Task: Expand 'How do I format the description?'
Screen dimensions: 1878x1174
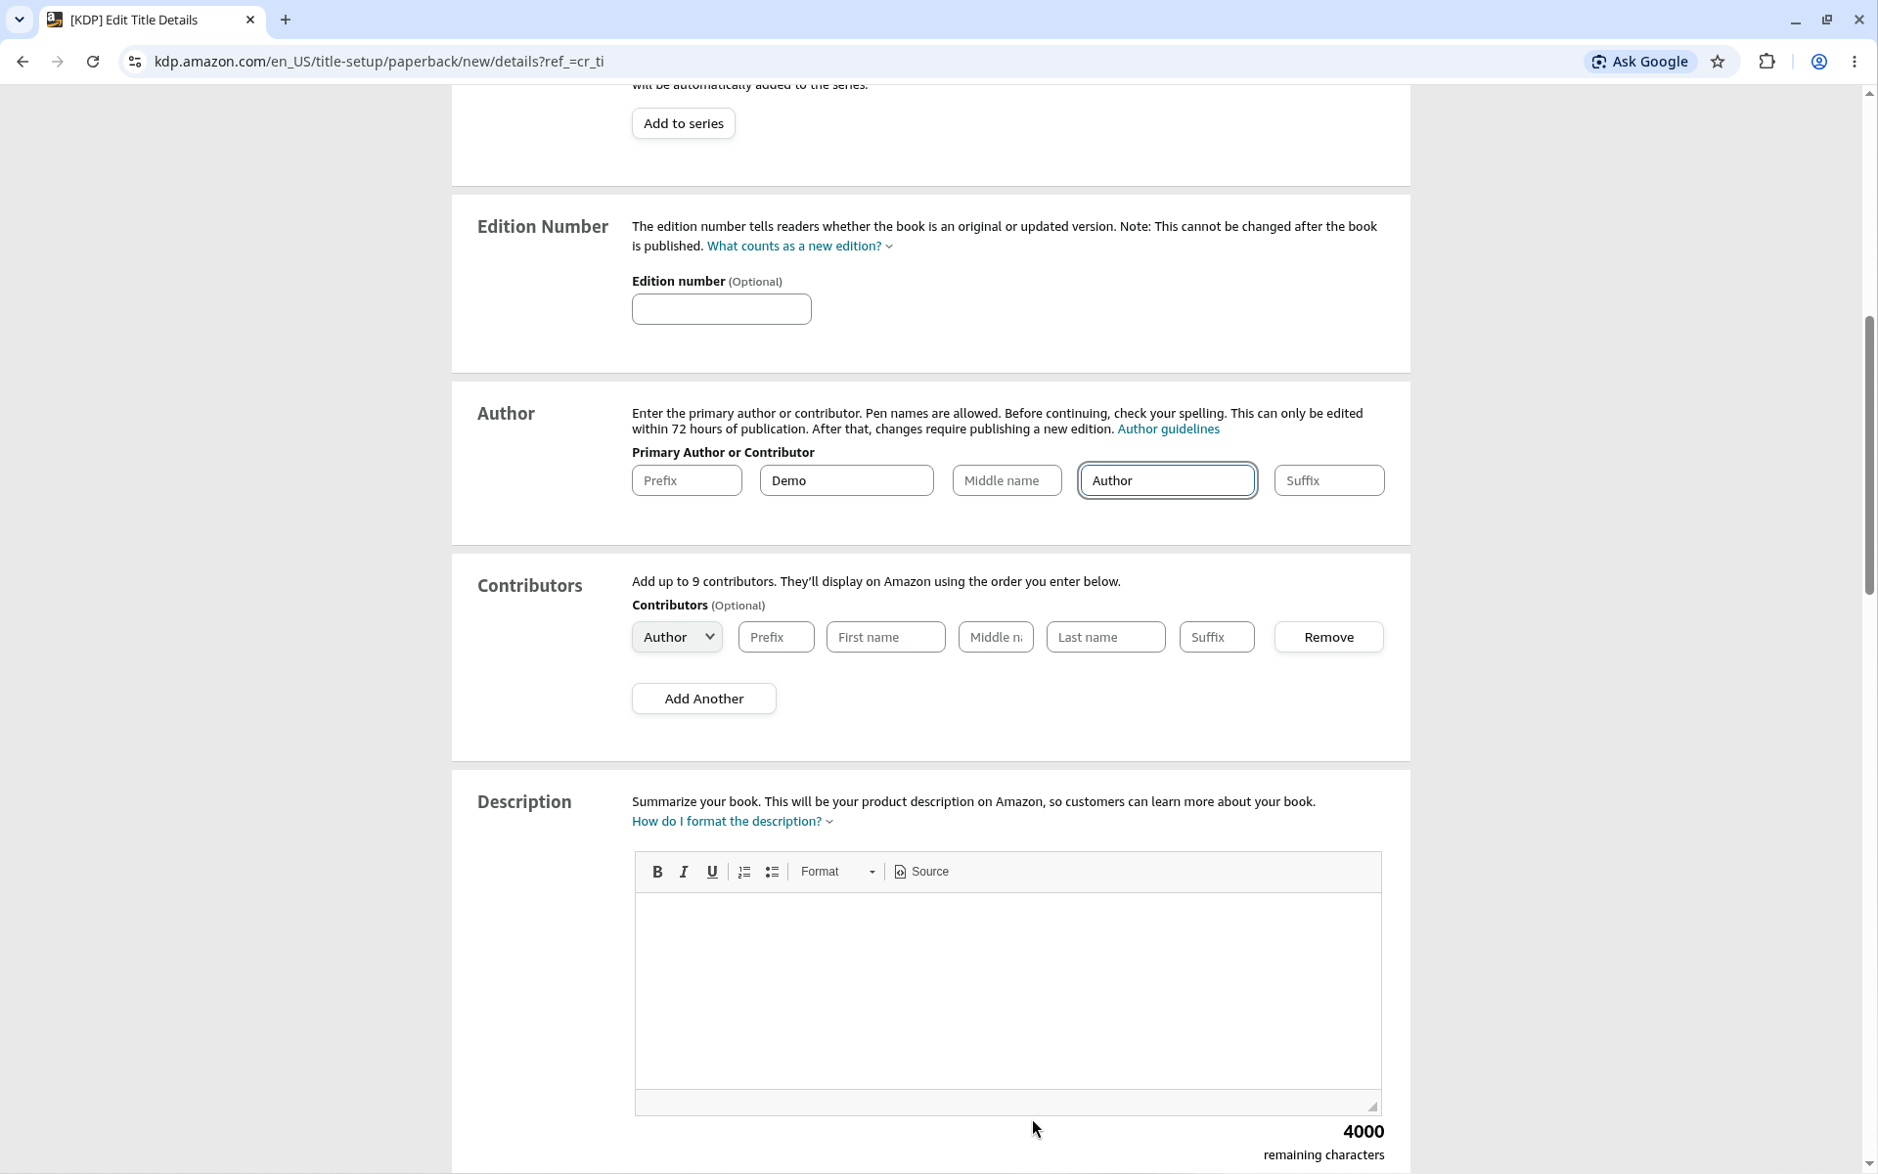Action: point(732,822)
